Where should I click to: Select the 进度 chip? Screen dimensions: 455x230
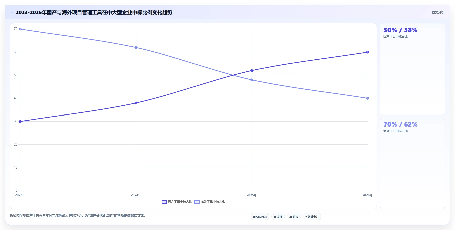click(294, 217)
